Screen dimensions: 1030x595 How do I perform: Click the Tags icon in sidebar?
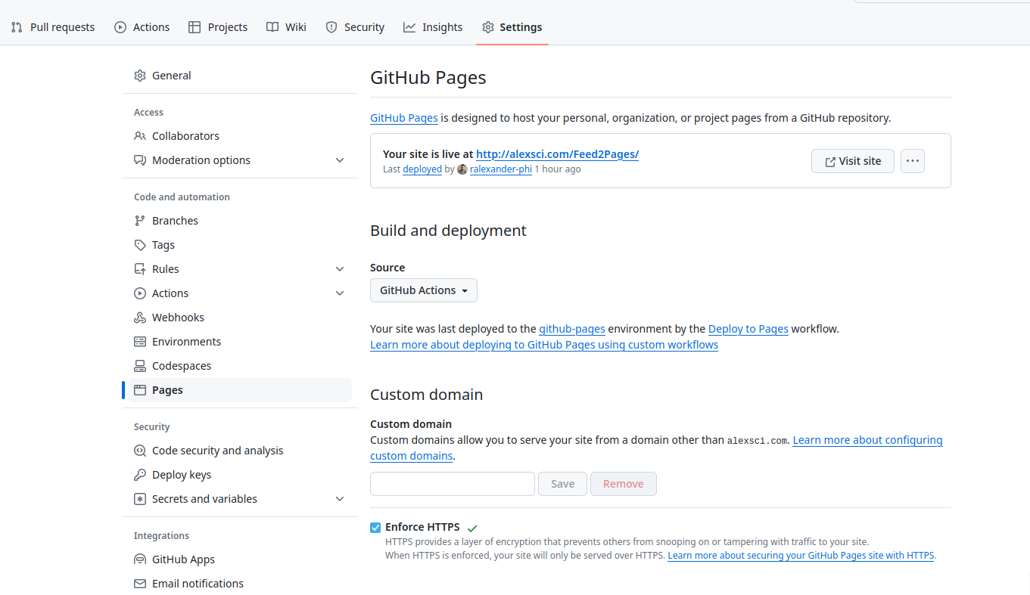[140, 245]
